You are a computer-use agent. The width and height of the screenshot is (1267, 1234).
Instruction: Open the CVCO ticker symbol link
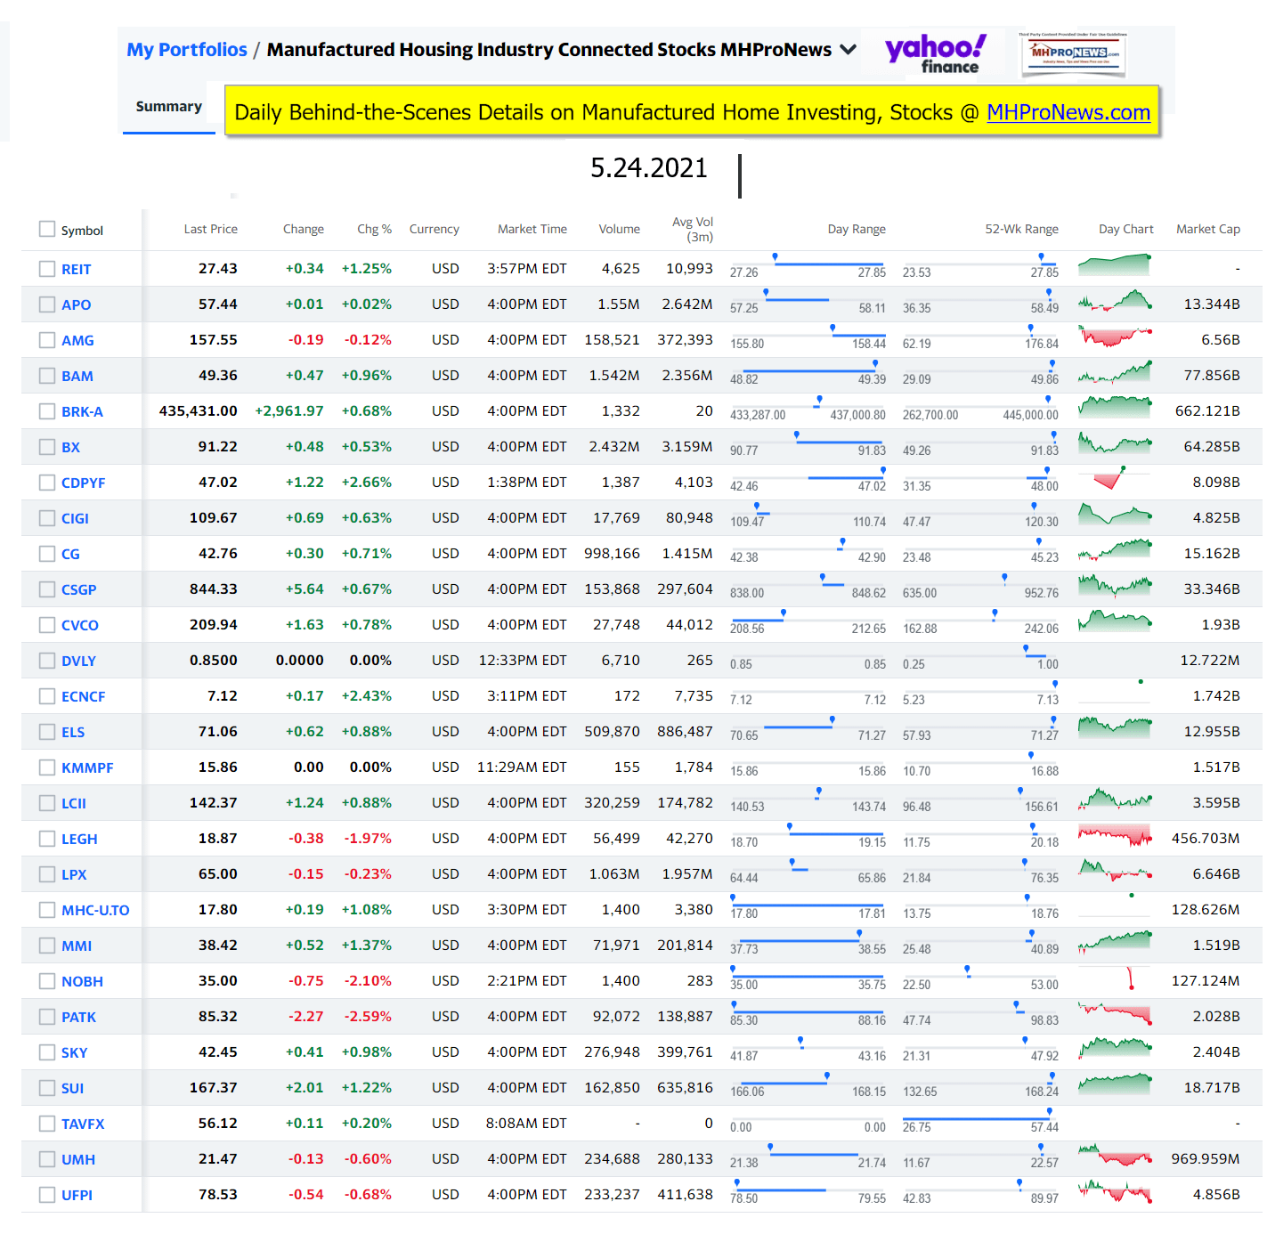tap(80, 625)
